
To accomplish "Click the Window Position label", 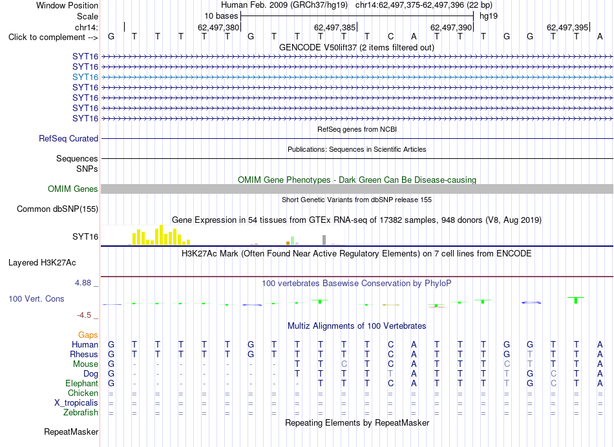I will (67, 5).
